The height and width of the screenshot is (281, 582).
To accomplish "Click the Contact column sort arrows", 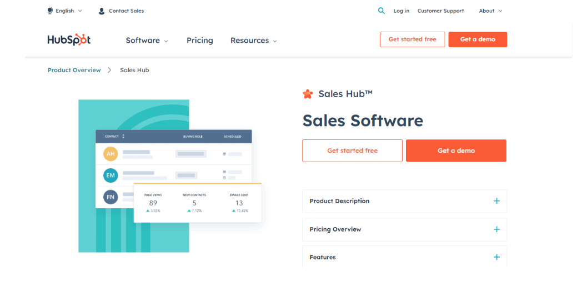I will [x=123, y=136].
